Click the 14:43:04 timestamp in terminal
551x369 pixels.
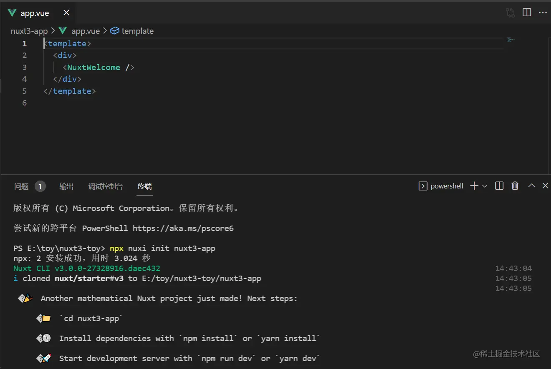pyautogui.click(x=513, y=269)
